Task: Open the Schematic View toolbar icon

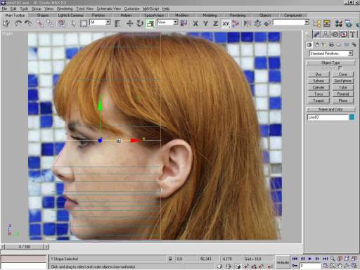Action: [327, 23]
